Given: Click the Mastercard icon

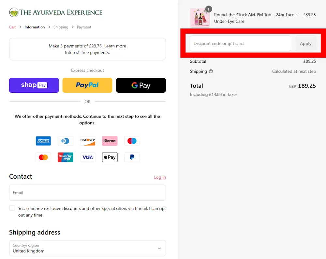Looking at the screenshot, I should [x=43, y=157].
